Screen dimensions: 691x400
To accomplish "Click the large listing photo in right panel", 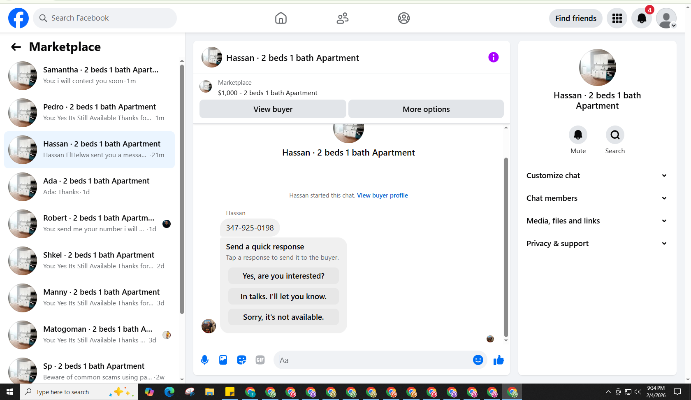I will [x=597, y=67].
